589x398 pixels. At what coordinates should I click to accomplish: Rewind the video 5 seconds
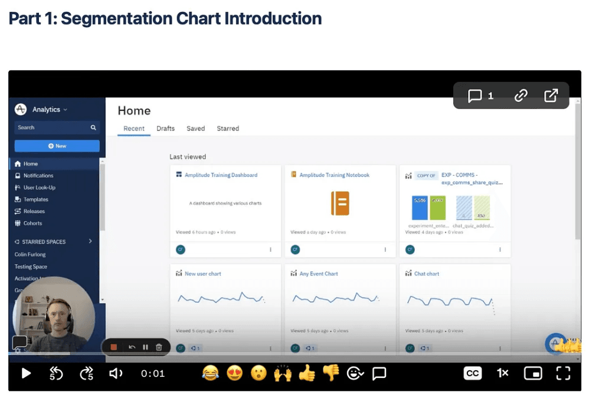pyautogui.click(x=56, y=373)
